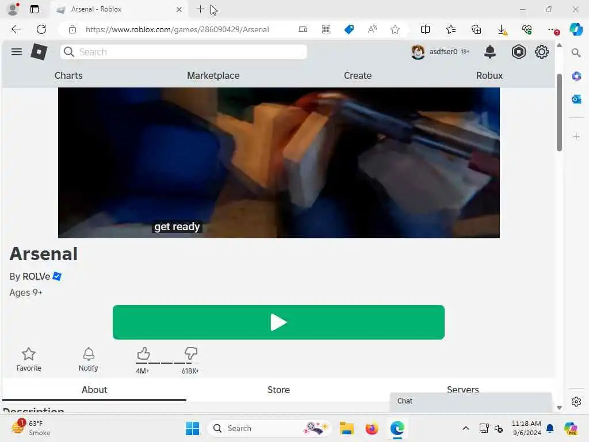Viewport: 589px width, 442px height.
Task: Like Arsenal with thumbs up
Action: 143,354
